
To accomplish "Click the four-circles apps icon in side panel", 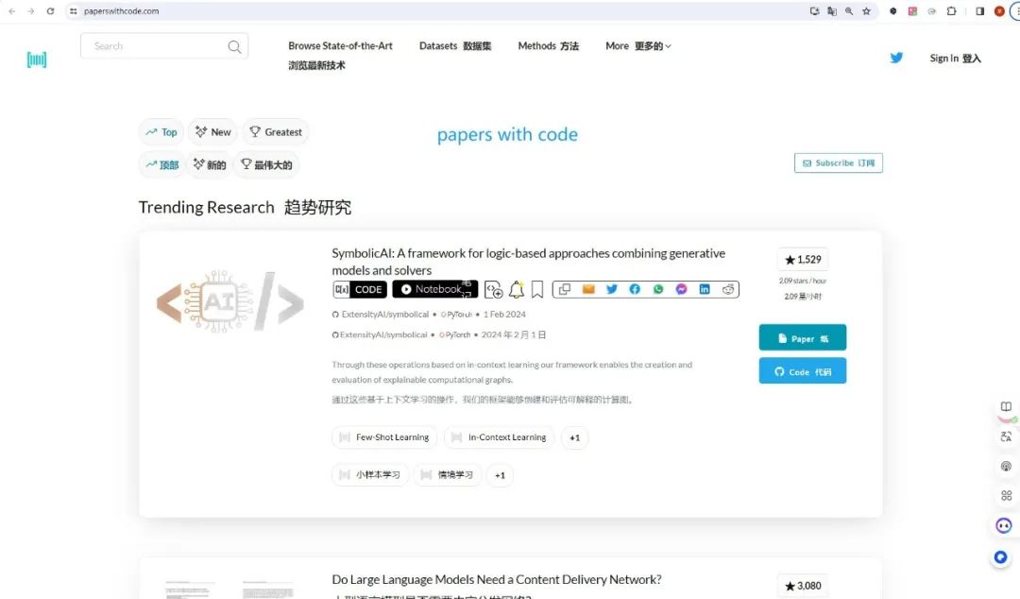I will (x=1007, y=495).
